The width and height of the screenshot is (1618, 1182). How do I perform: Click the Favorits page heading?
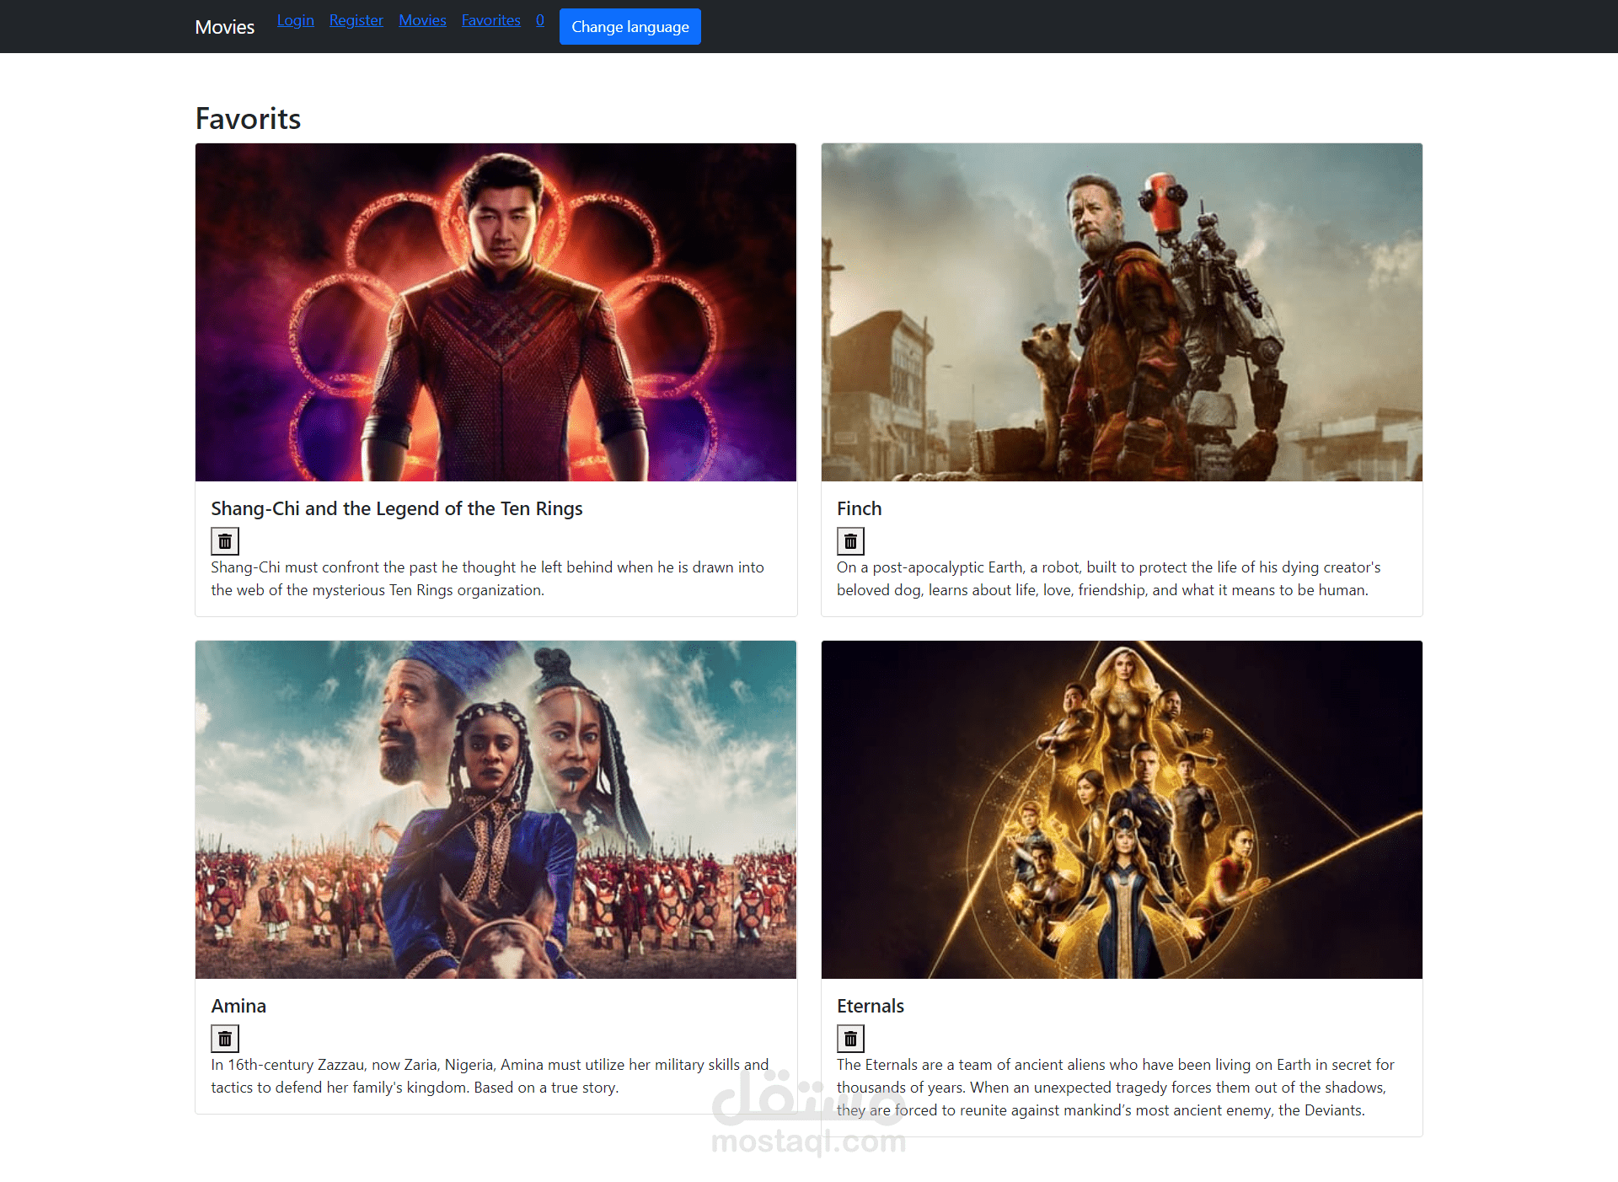pyautogui.click(x=248, y=119)
